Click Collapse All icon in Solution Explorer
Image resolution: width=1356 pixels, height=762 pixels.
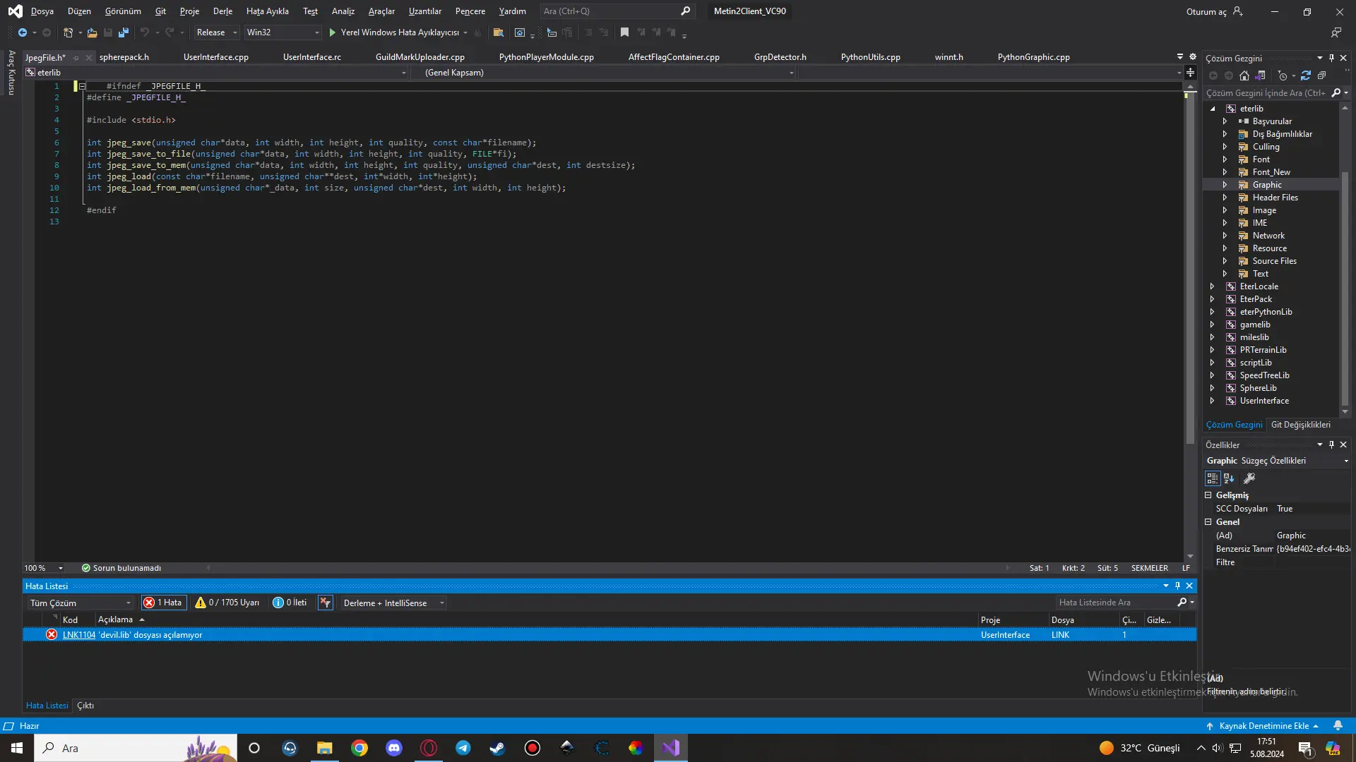[x=1321, y=75]
